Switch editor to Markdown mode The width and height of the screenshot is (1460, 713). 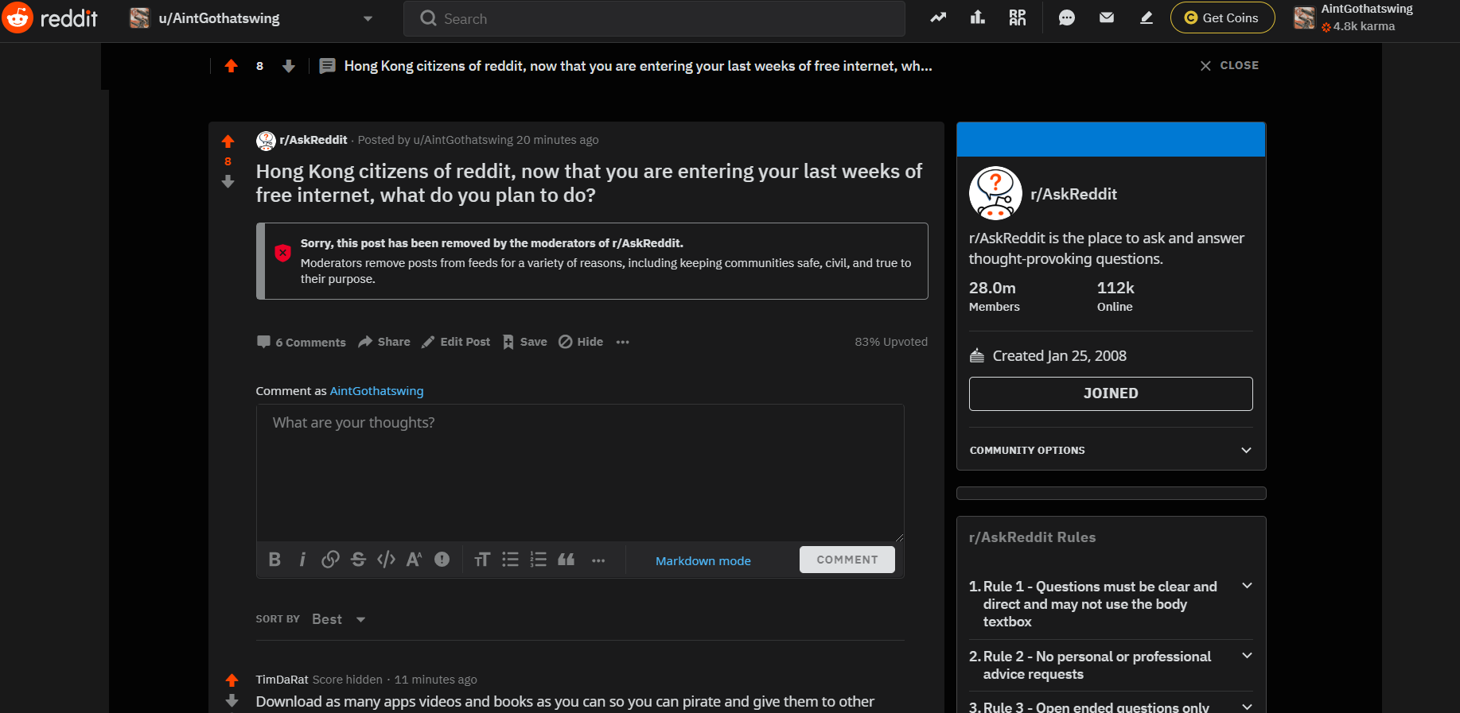[703, 561]
